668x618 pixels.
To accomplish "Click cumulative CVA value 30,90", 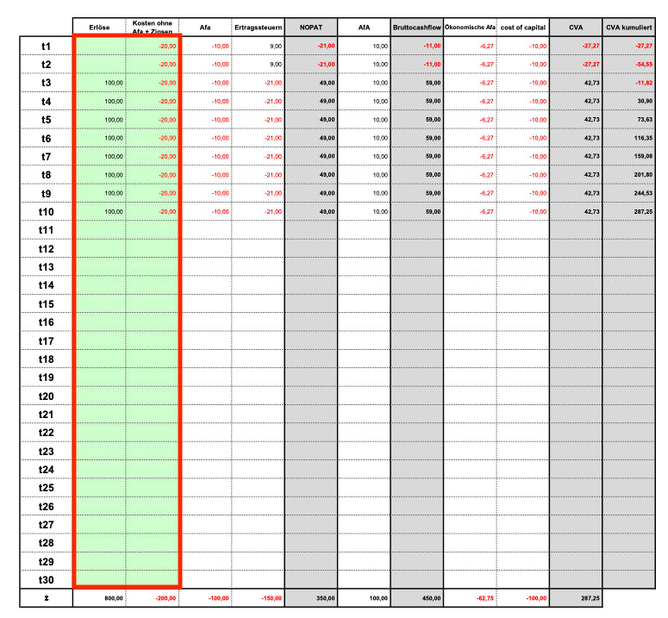I will (645, 101).
